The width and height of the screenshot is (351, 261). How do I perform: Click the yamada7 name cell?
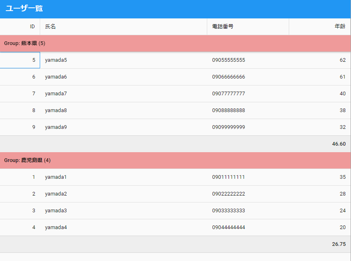coord(123,94)
